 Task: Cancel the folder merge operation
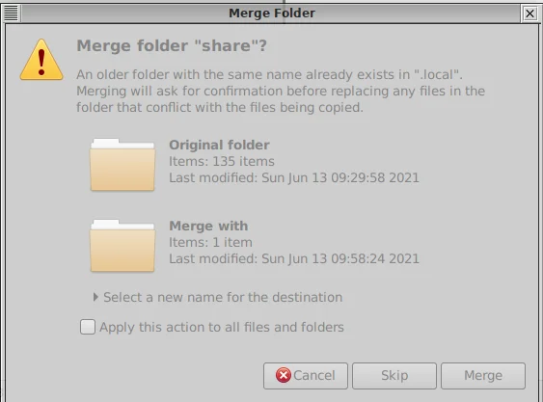point(306,376)
